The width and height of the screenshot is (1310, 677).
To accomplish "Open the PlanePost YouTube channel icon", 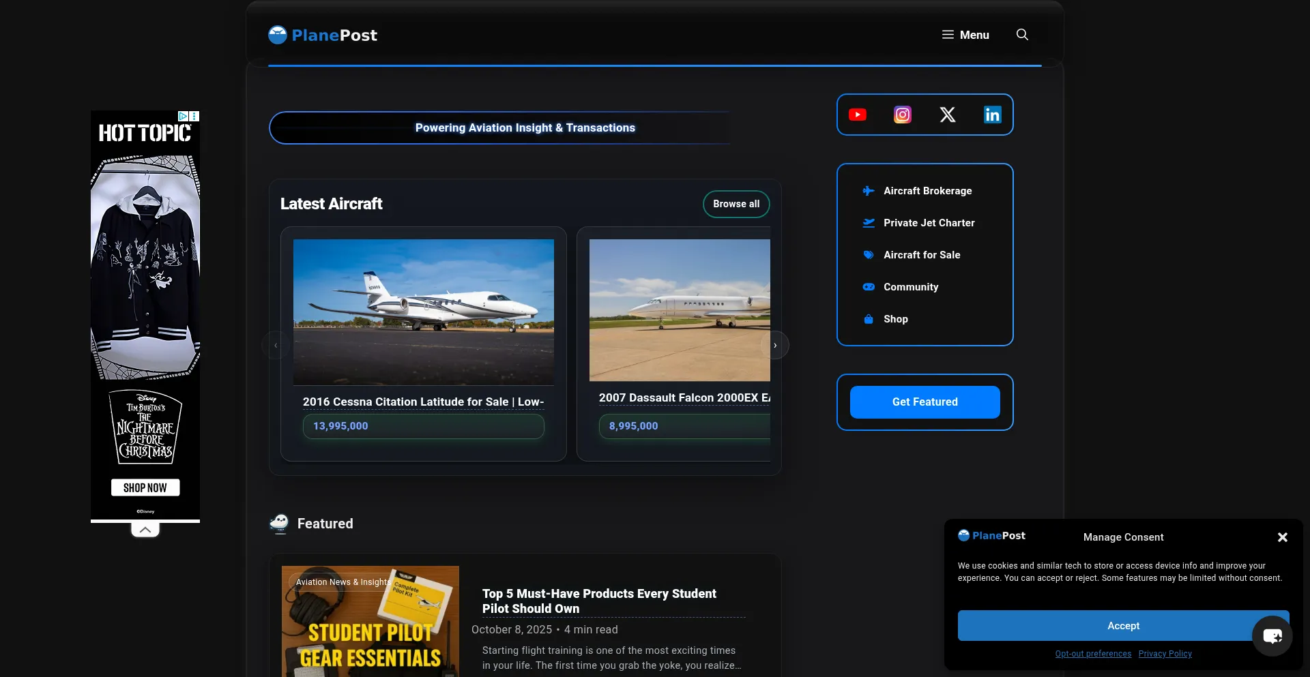I will 857,115.
